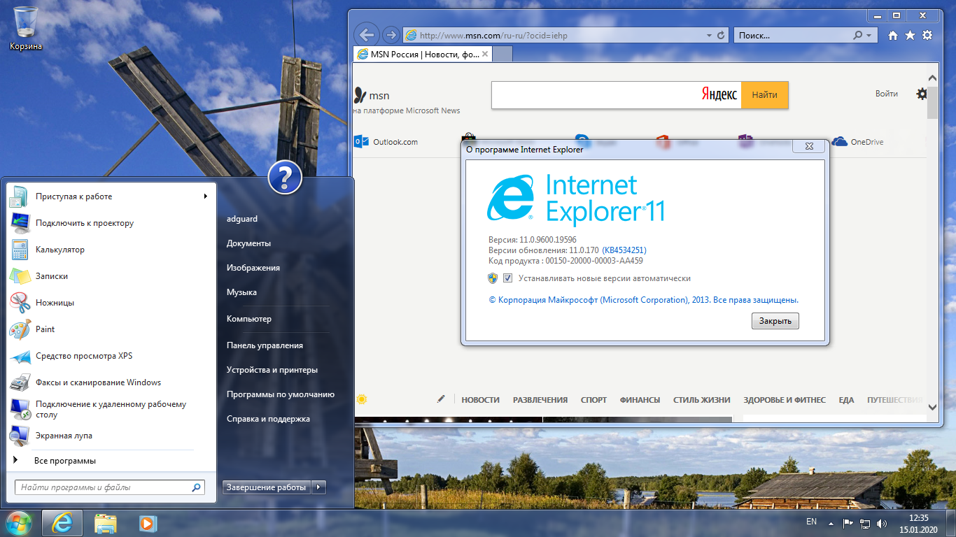Open 'Компьютер' in the Start menu
Image resolution: width=956 pixels, height=537 pixels.
pos(248,319)
